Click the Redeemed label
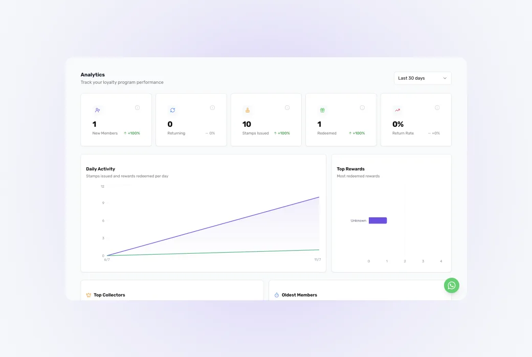 click(x=327, y=133)
